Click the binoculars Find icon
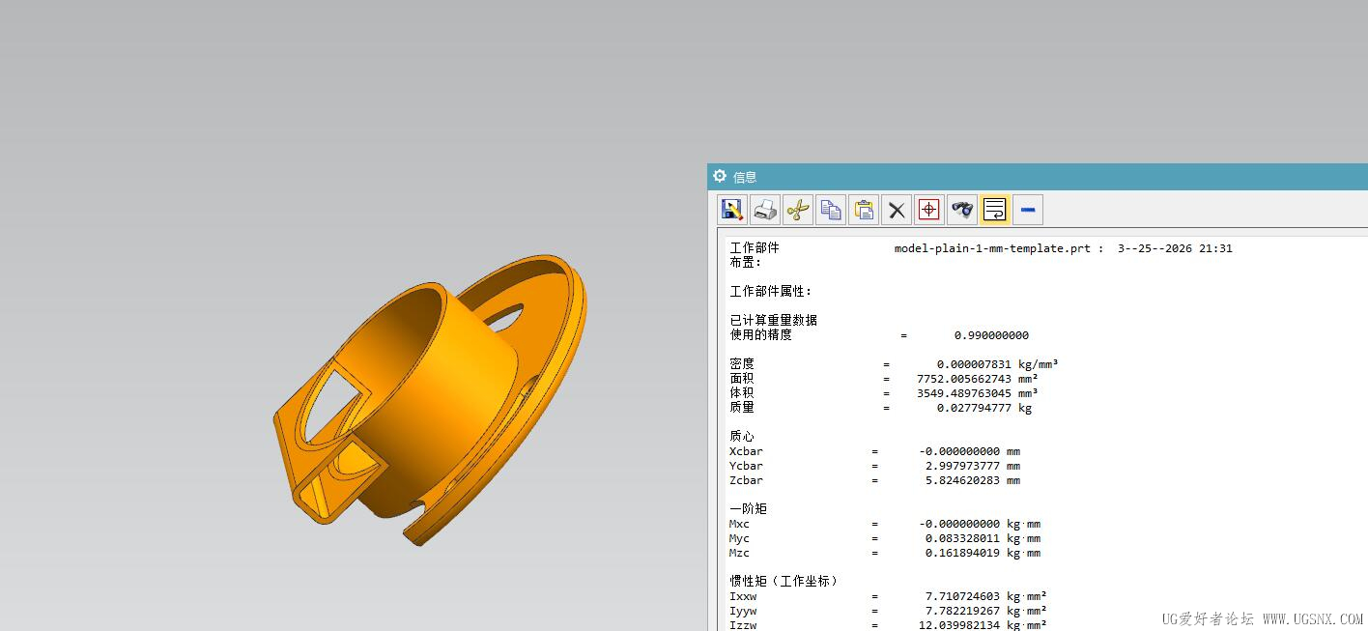Screen dimensions: 1368x631 coord(962,209)
